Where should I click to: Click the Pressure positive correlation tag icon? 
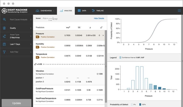37,37
